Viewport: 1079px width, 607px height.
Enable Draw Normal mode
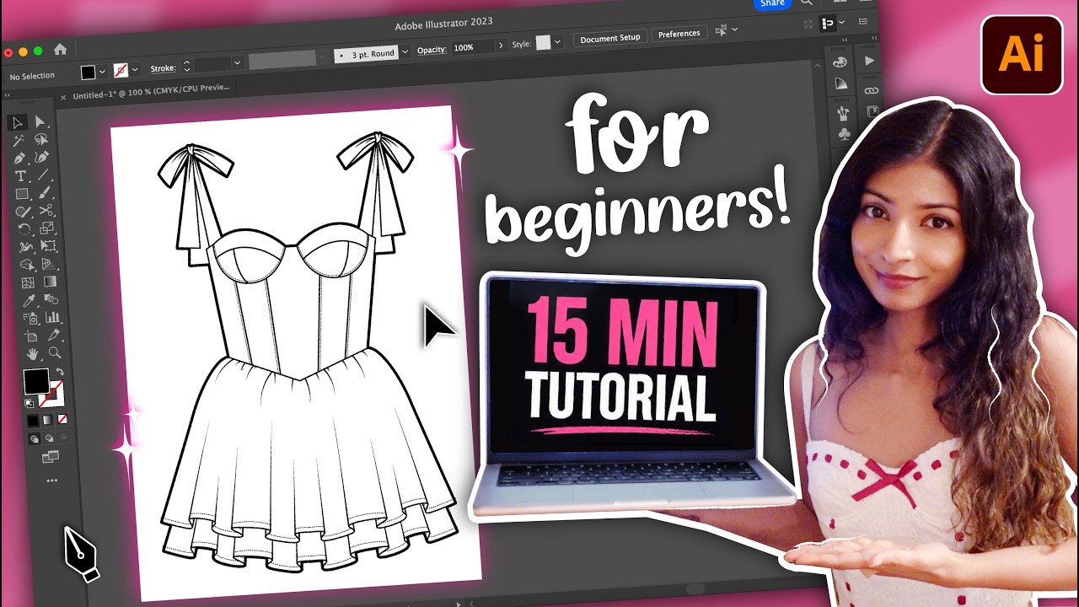pos(35,439)
